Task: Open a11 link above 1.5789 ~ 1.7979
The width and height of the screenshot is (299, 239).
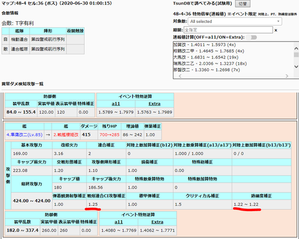Action: pos(116,104)
